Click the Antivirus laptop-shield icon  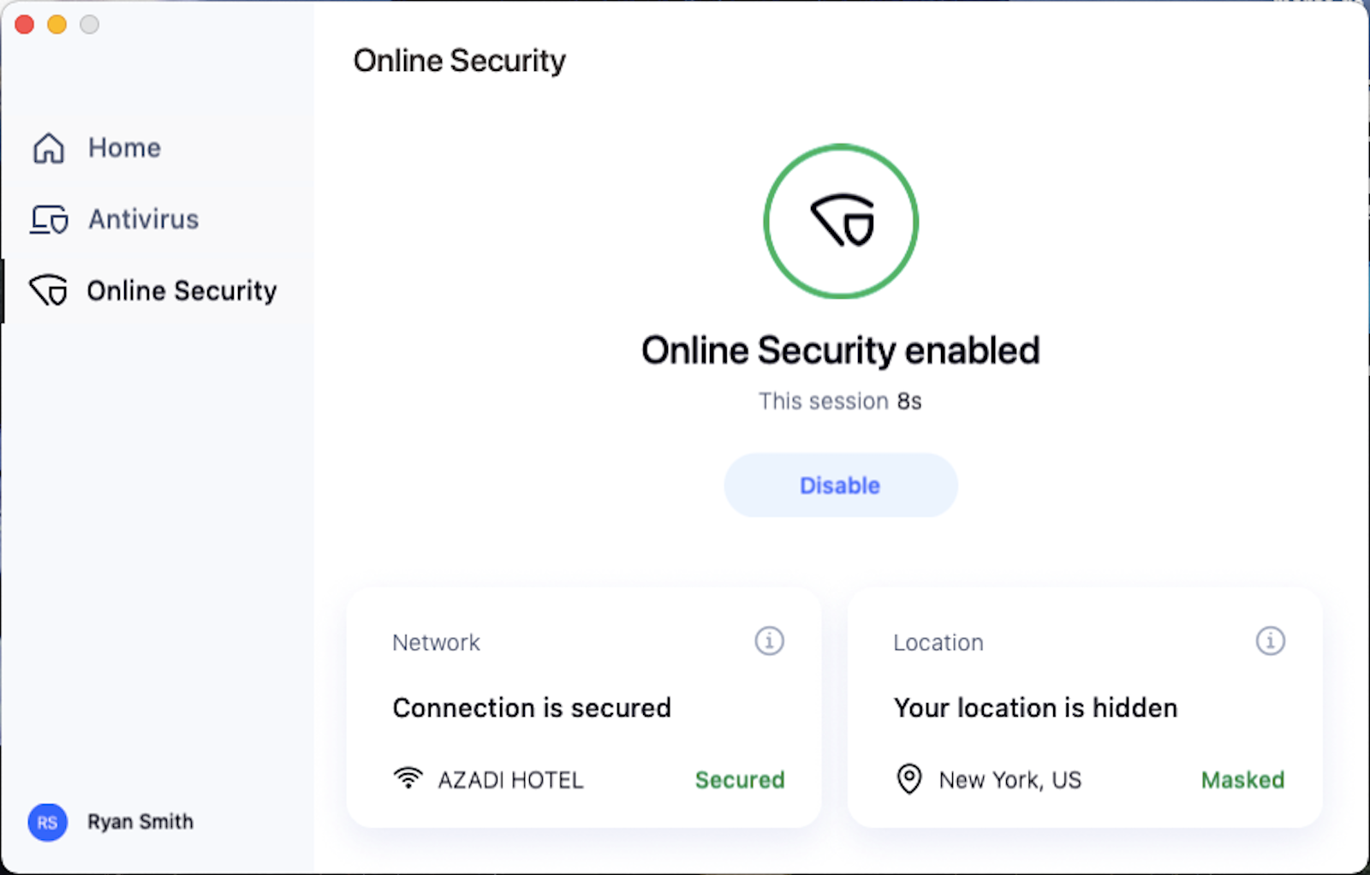(x=49, y=220)
